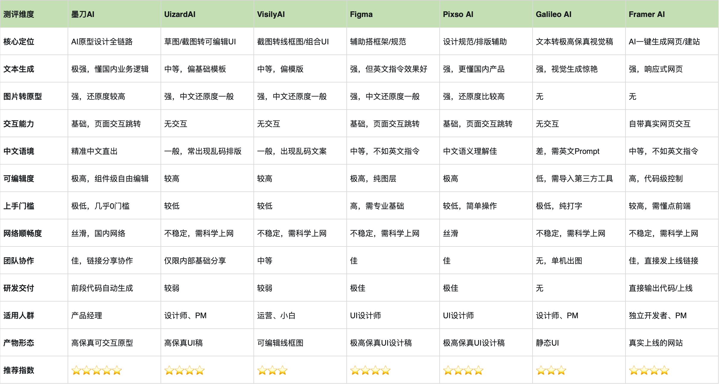Viewport: 719px width, 384px height.
Task: Click the Galileo AI three-star rating
Action: pyautogui.click(x=551, y=370)
